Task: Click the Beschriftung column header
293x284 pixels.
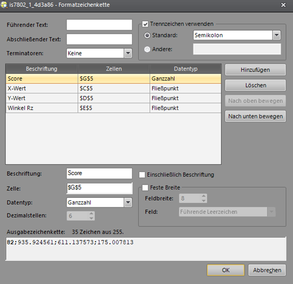Action: coord(41,69)
